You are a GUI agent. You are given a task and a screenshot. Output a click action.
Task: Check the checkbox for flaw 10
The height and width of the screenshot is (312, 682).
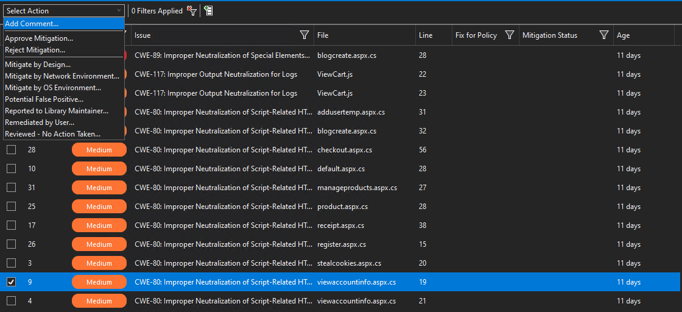point(12,169)
